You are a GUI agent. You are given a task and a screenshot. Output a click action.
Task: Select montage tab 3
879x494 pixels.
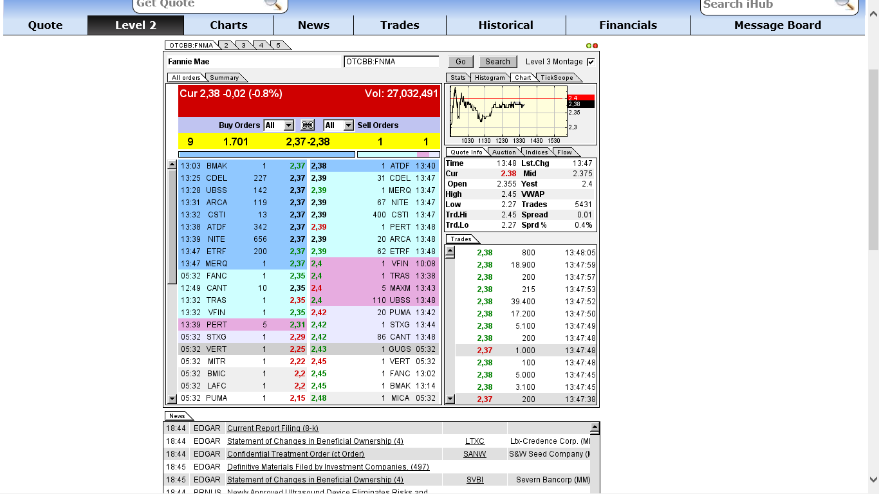pyautogui.click(x=244, y=46)
